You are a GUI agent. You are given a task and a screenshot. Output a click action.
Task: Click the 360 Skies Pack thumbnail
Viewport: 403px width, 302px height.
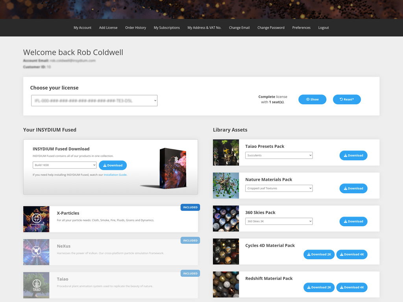[x=226, y=219]
